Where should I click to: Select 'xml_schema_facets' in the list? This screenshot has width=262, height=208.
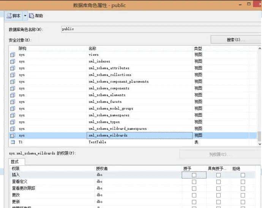pos(105,102)
